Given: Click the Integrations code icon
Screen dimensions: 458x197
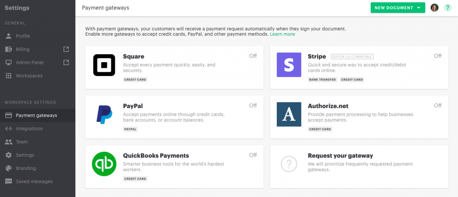Looking at the screenshot, I should (9, 128).
